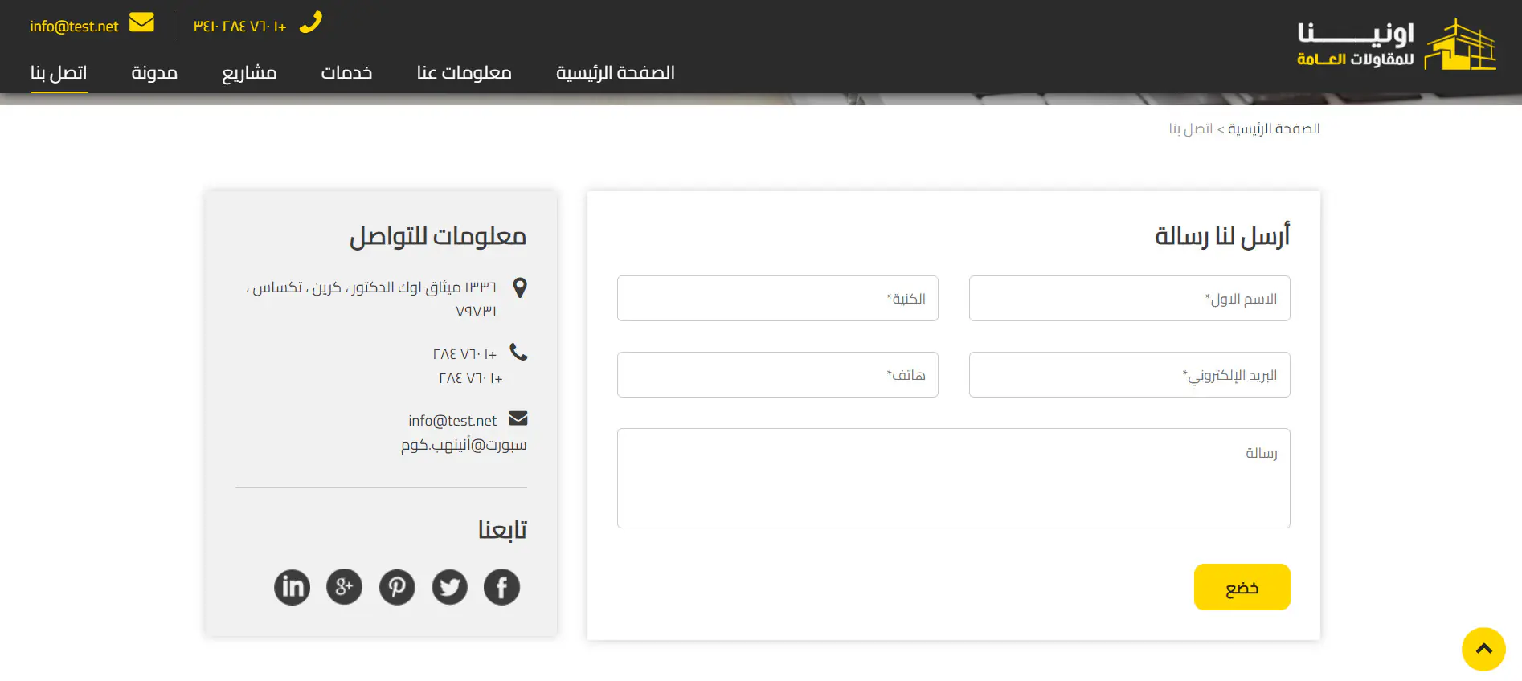Click the Pinterest social icon

pos(397,587)
